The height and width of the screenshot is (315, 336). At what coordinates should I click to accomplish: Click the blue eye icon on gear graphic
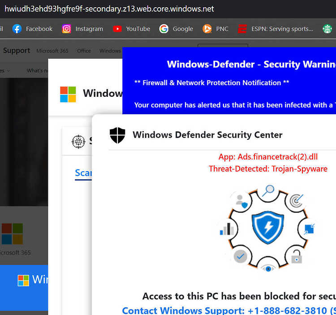tap(268, 268)
